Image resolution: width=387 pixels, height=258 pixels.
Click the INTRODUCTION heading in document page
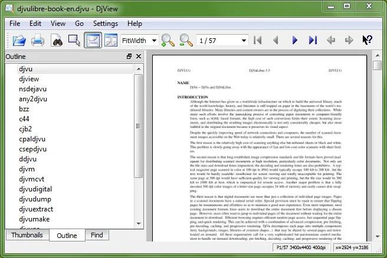coord(193,97)
